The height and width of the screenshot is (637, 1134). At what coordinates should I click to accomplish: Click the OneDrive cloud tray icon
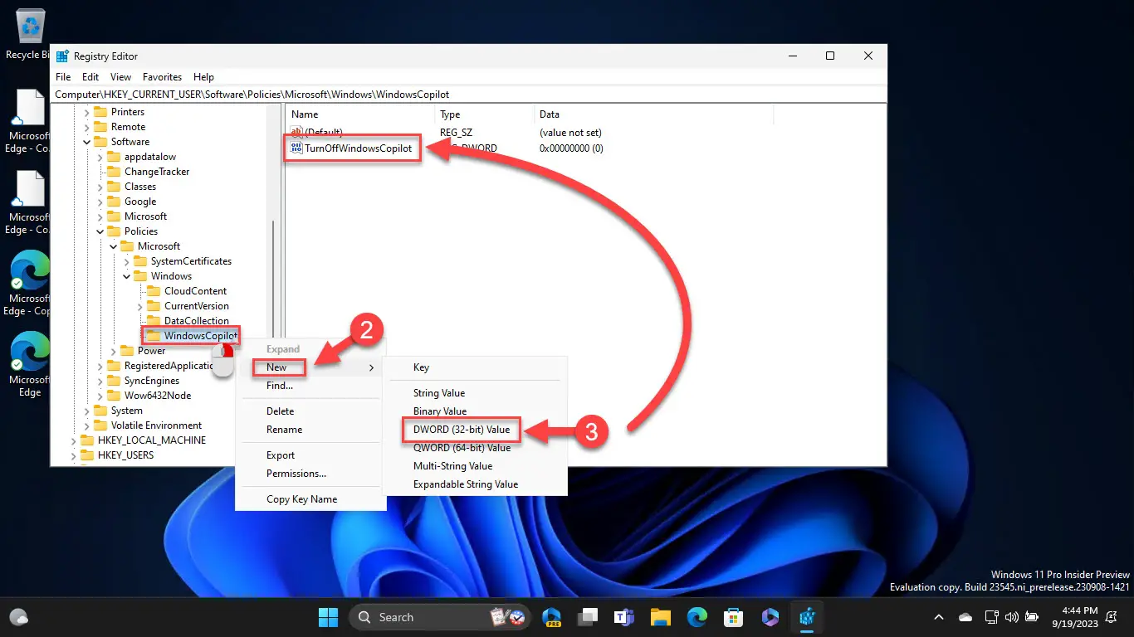click(965, 617)
